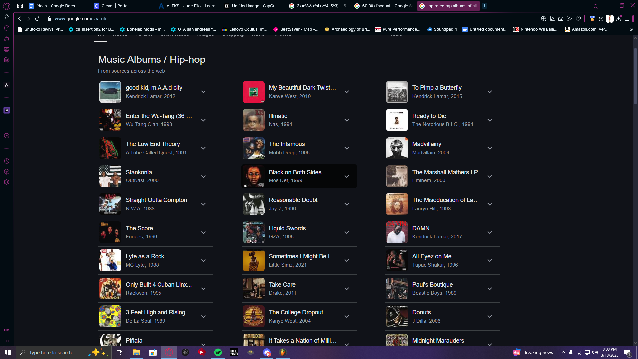Click the Opera GX logo menu icon
The height and width of the screenshot is (359, 638).
(x=7, y=6)
